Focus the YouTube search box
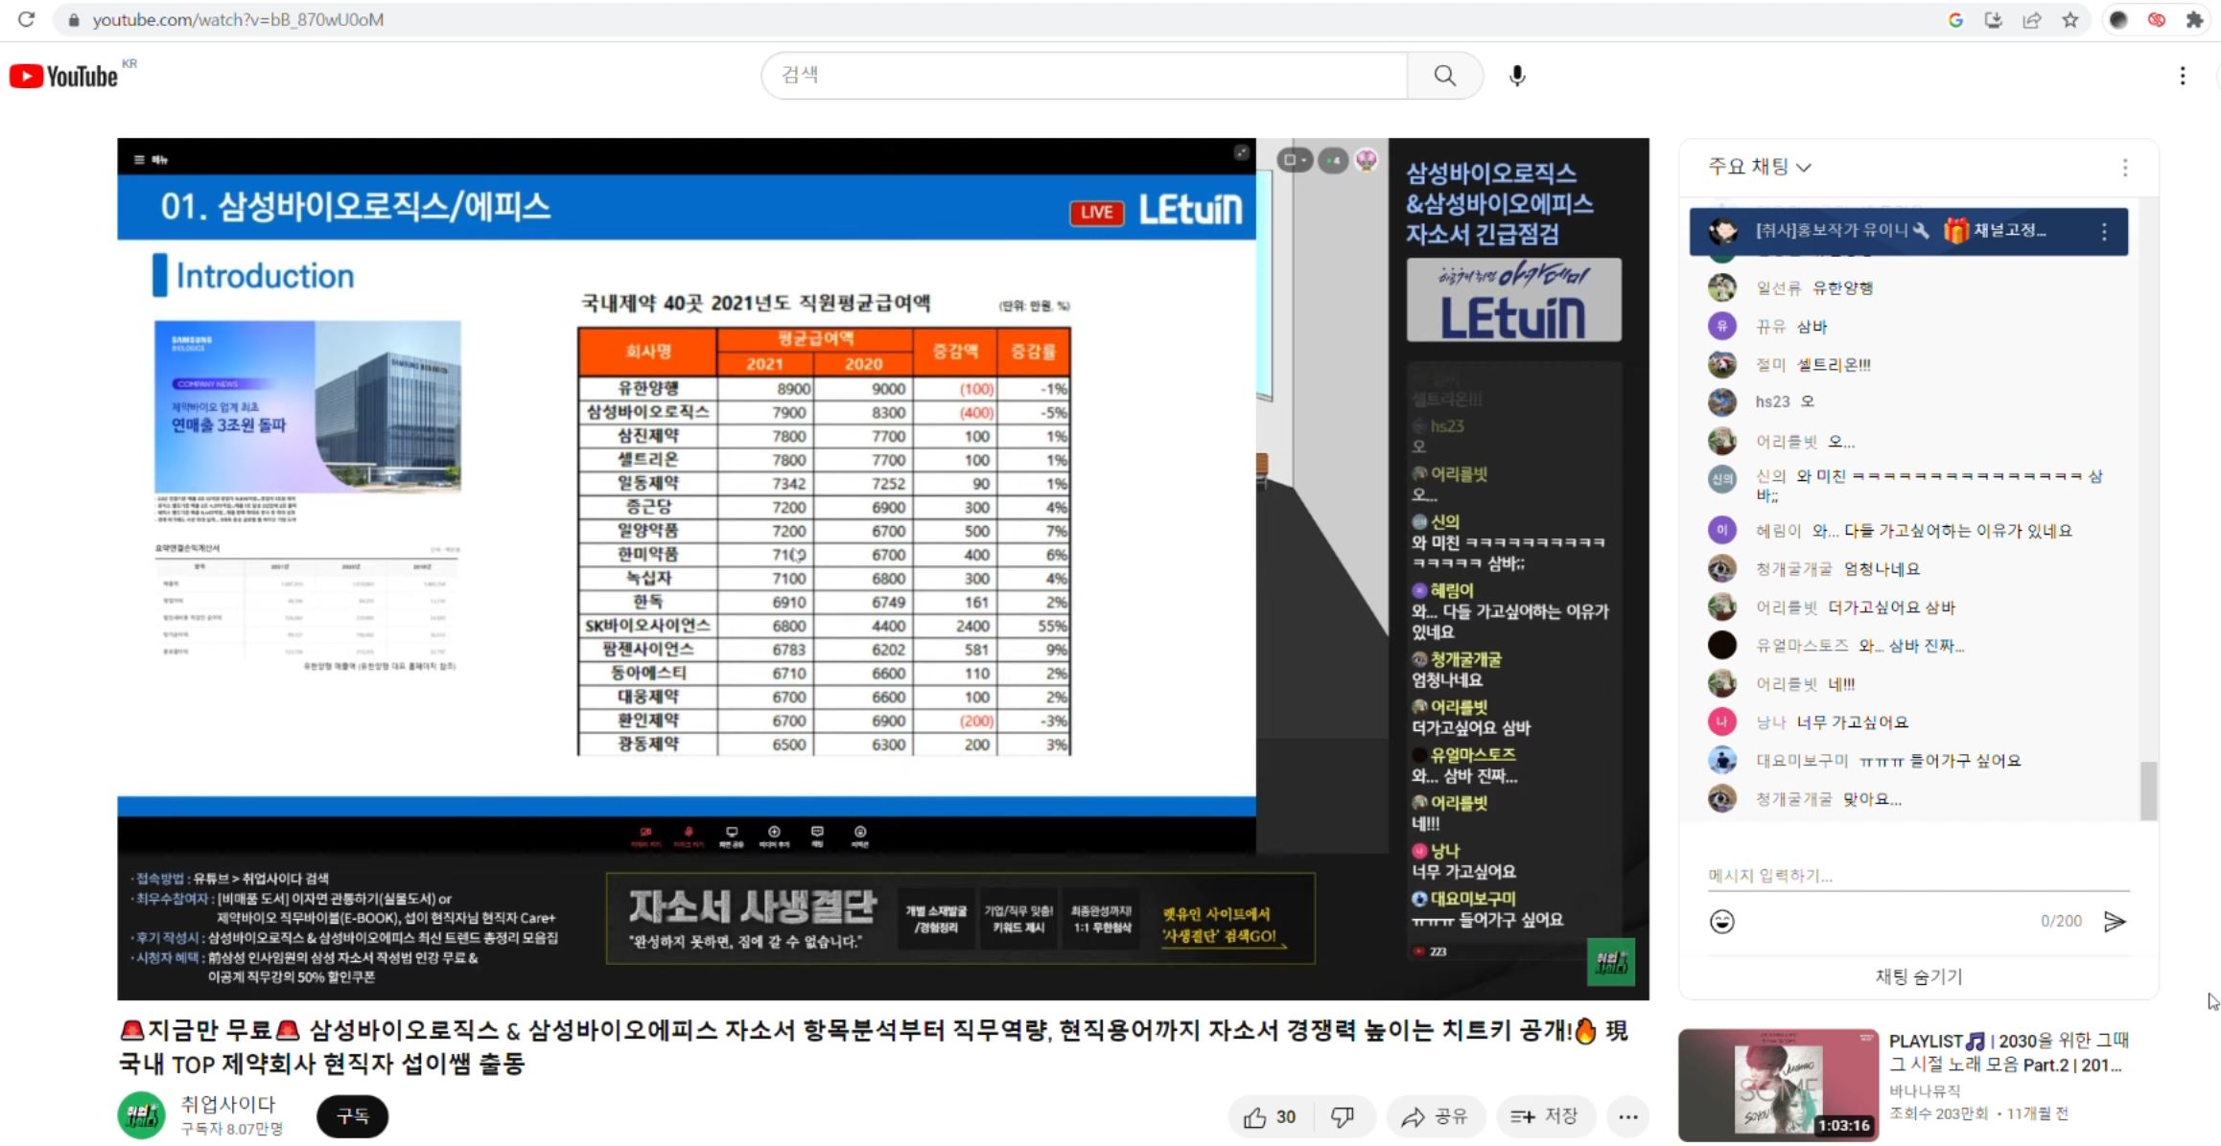 tap(1084, 75)
